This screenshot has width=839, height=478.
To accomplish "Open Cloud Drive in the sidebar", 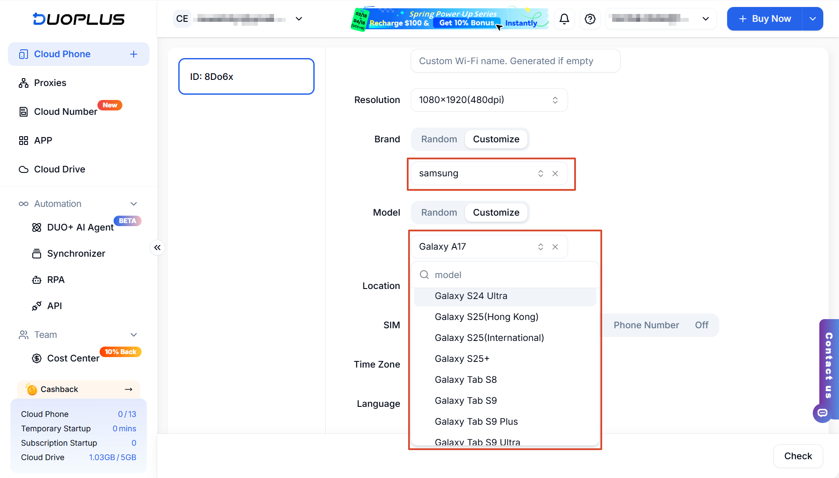I will [x=79, y=169].
